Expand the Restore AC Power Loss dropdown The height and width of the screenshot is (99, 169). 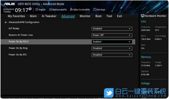coord(112,35)
